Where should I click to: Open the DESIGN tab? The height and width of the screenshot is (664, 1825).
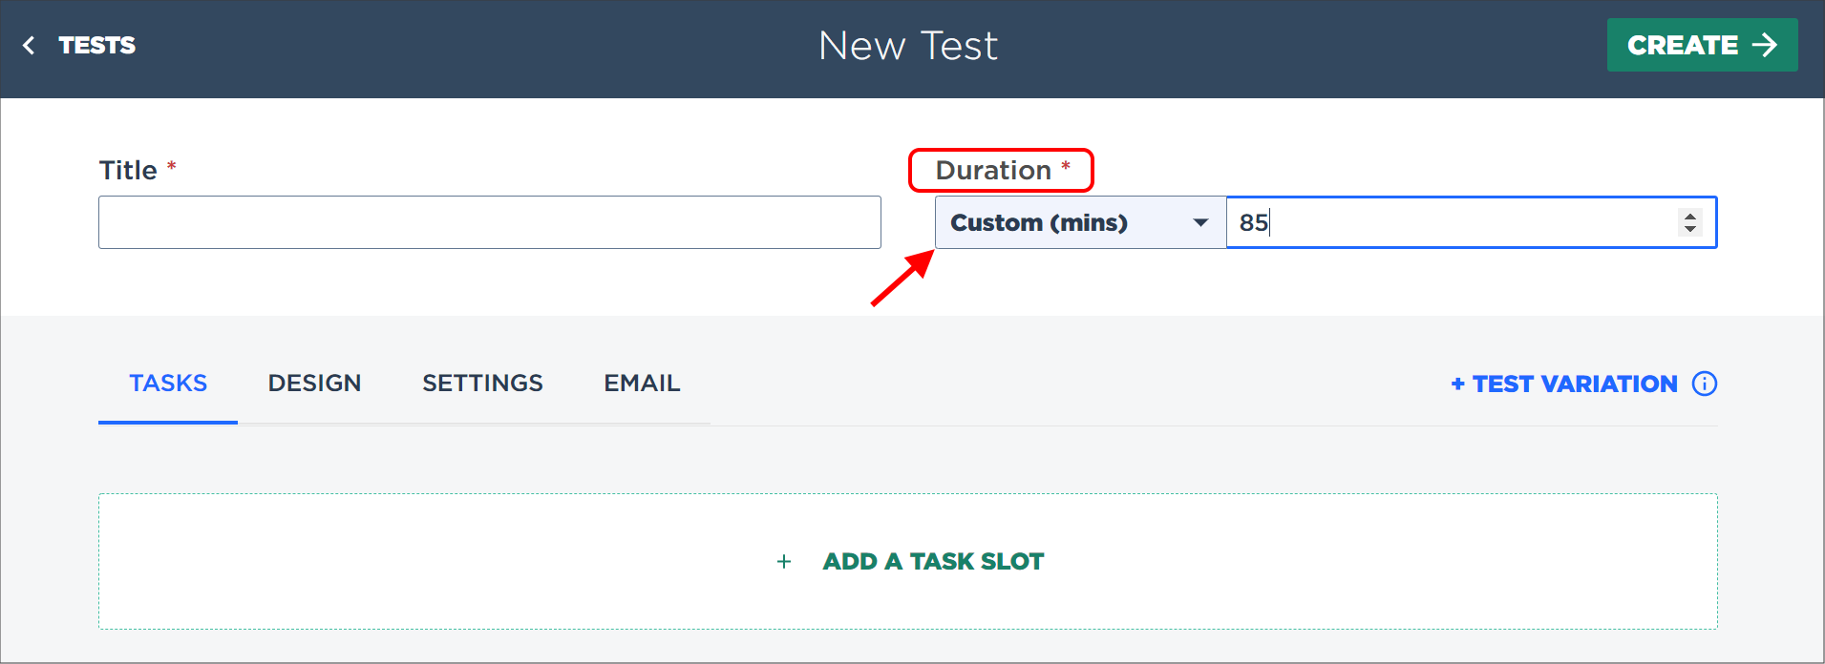pyautogui.click(x=314, y=384)
